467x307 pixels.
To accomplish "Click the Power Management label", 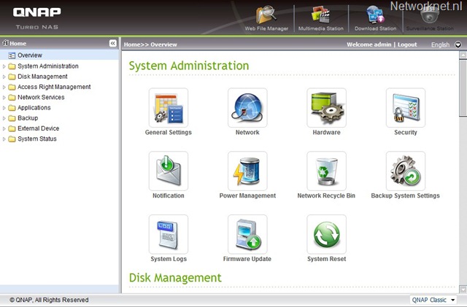I will [247, 195].
